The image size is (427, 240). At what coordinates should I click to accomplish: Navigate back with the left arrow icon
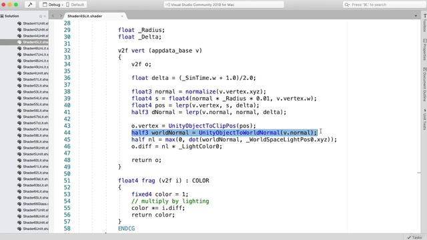[x=53, y=16]
